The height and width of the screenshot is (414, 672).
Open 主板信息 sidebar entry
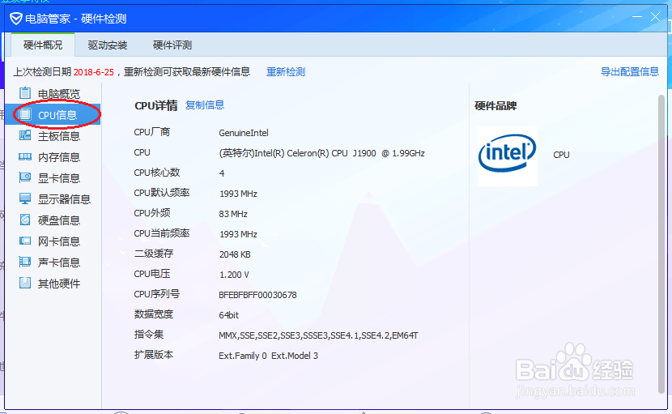(53, 136)
